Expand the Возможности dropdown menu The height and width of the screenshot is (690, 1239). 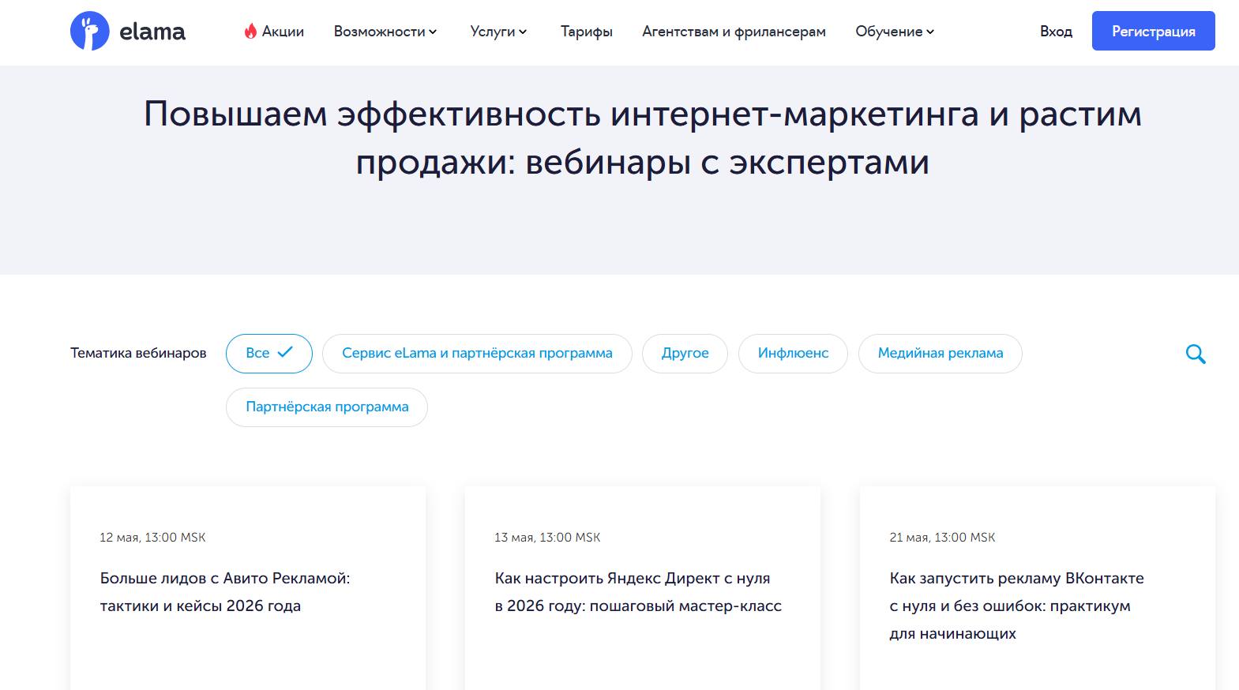385,32
